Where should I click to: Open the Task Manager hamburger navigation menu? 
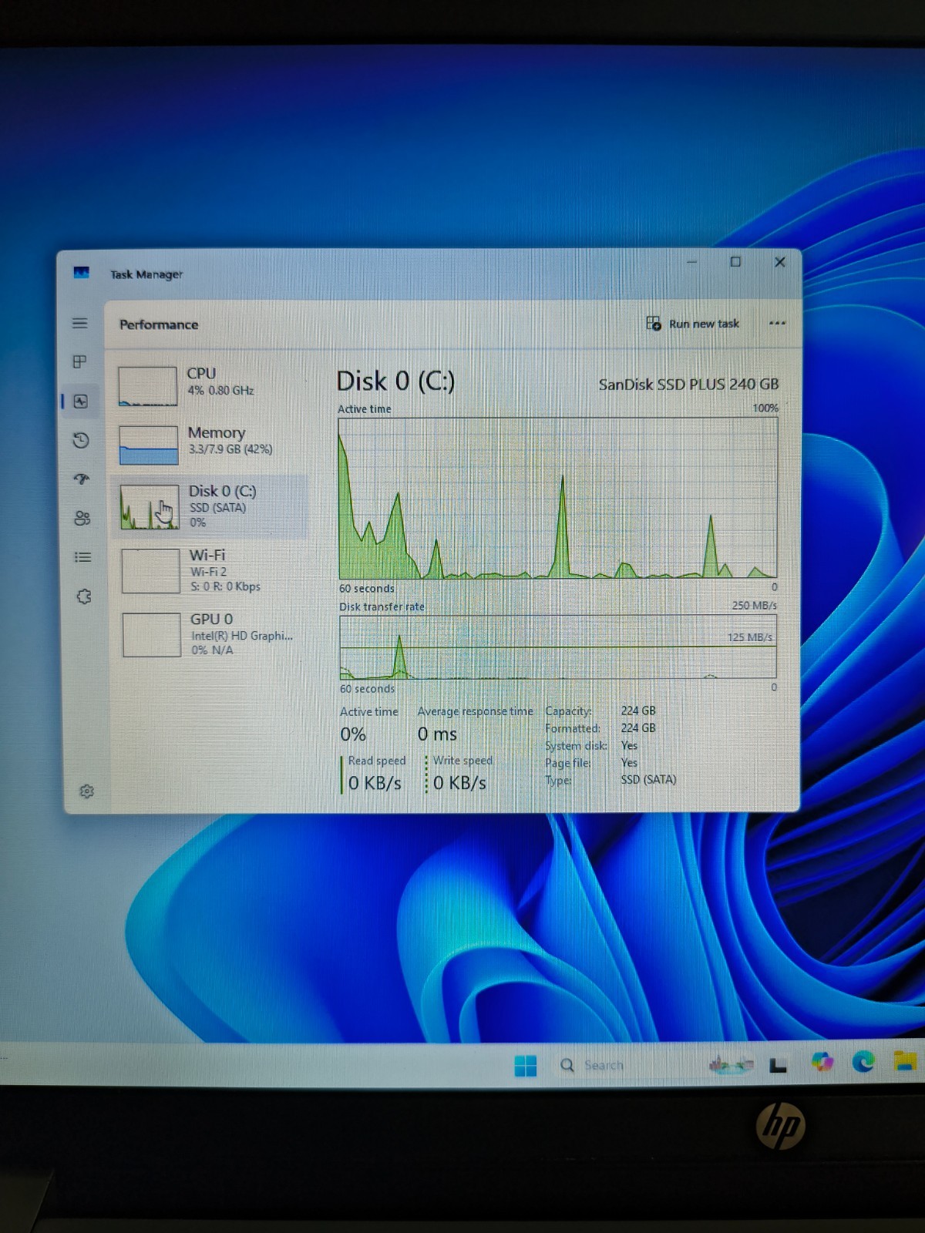tap(79, 324)
